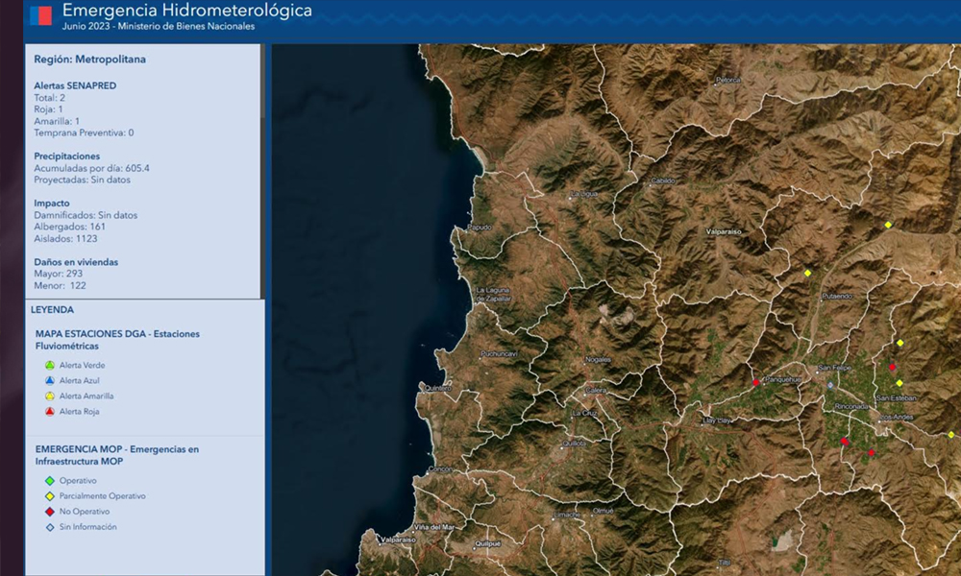Click the Sin Información legend diamond

point(49,527)
